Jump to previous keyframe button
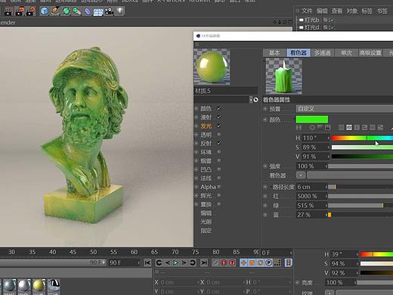 [x=159, y=262]
